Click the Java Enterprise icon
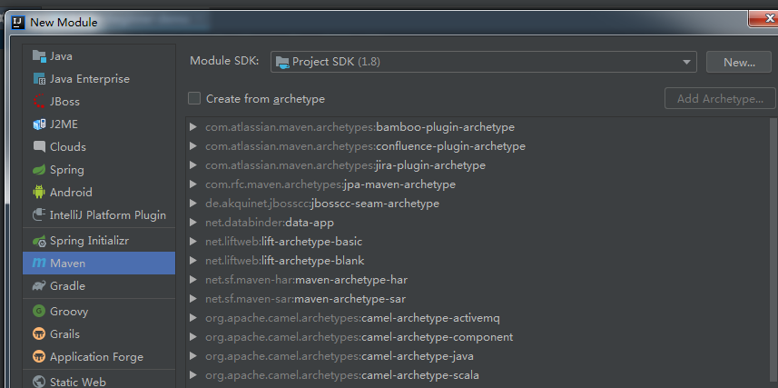Viewport: 778px width, 388px height. pyautogui.click(x=39, y=78)
